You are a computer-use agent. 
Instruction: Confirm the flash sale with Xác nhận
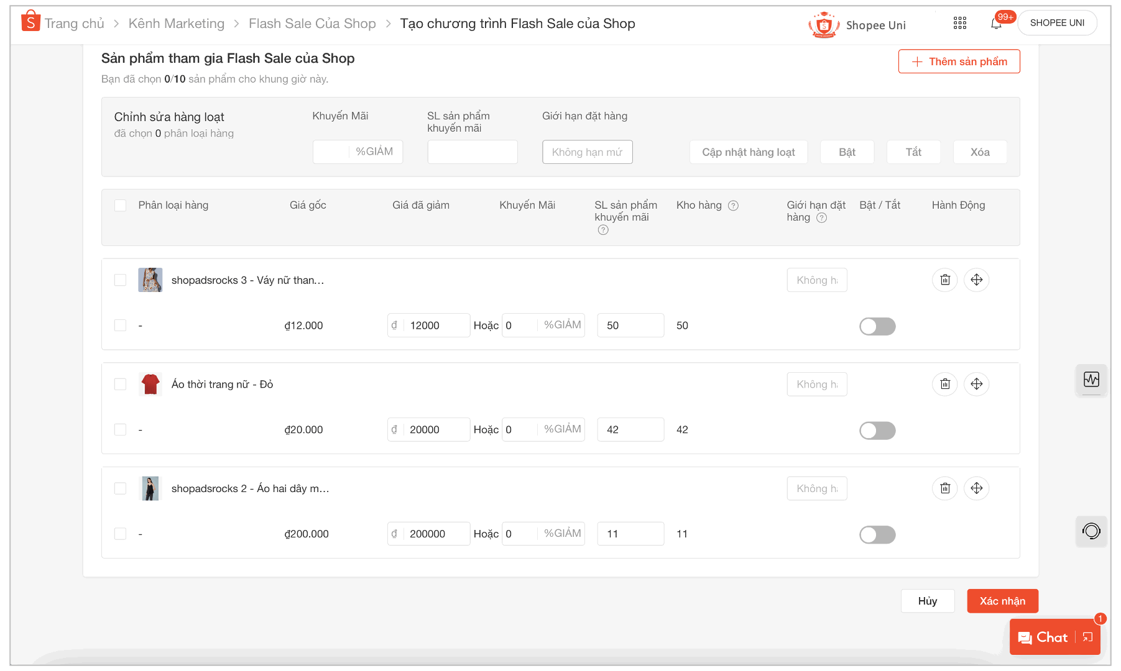[1002, 601]
